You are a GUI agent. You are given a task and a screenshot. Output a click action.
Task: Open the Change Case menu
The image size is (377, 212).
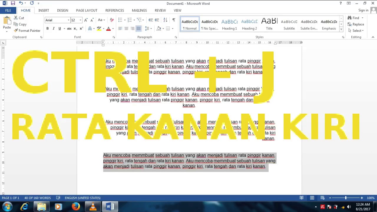101,20
